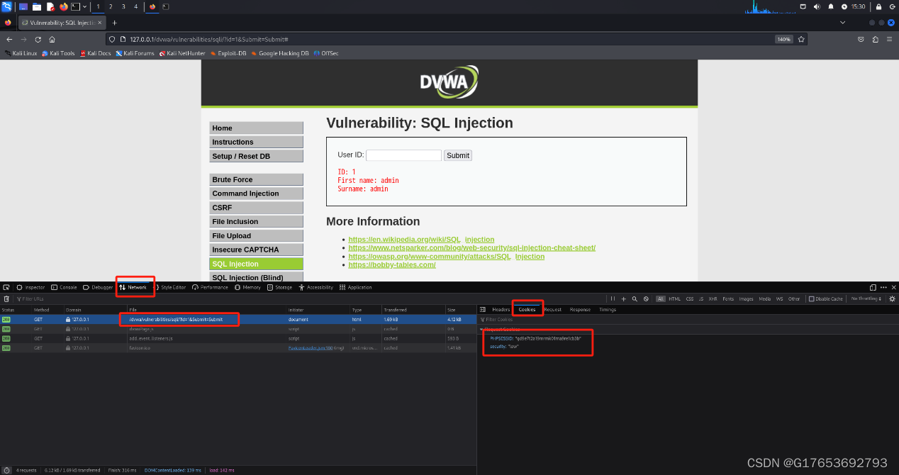Open DevTools settings via gear icon
The image size is (899, 475).
click(892, 298)
